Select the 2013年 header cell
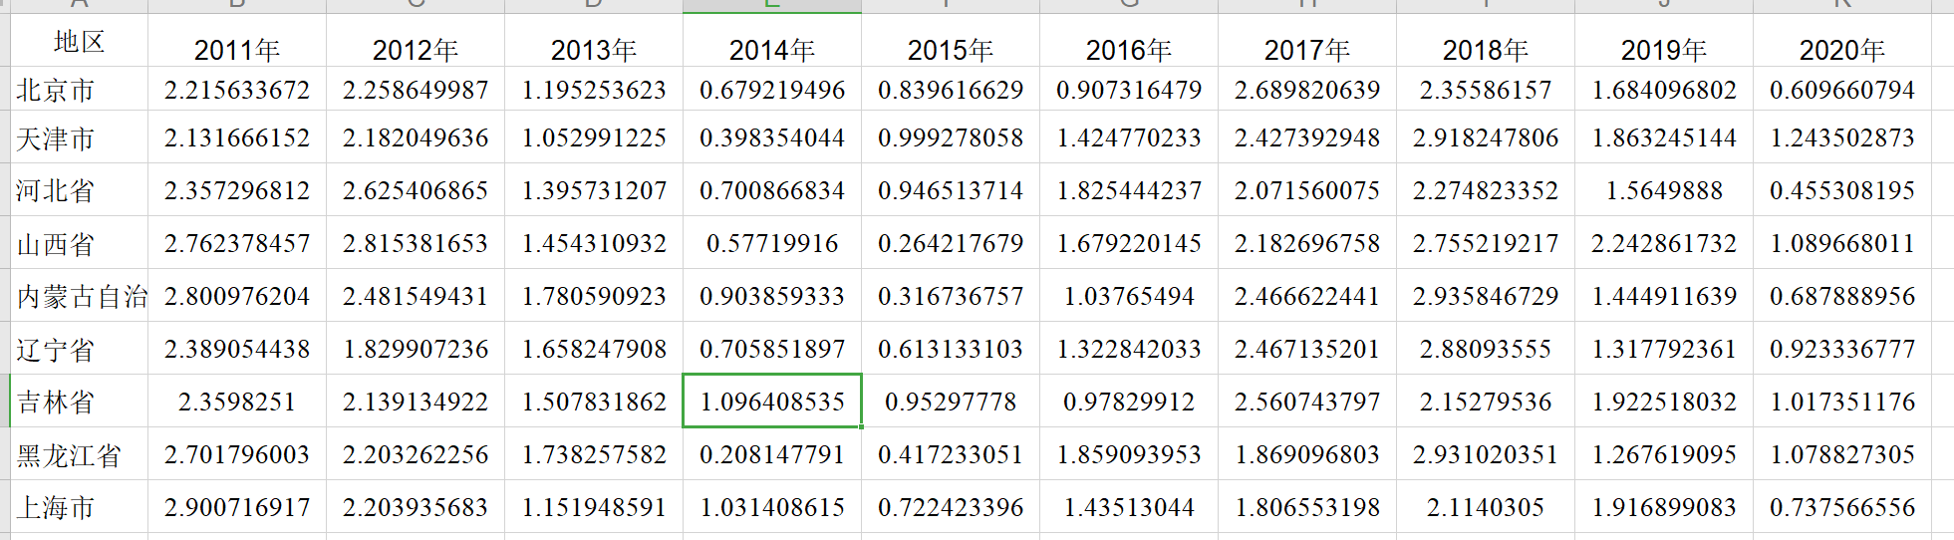 coord(594,41)
